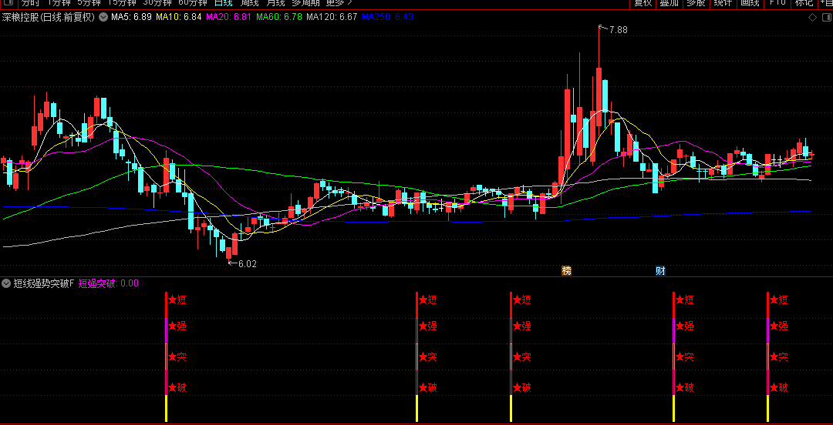
Task: Click the 6.02 low price marker
Action: (248, 264)
